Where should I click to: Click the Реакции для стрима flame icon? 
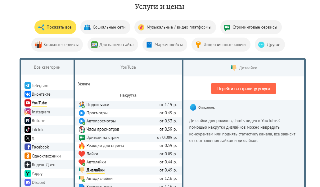coord(82,146)
